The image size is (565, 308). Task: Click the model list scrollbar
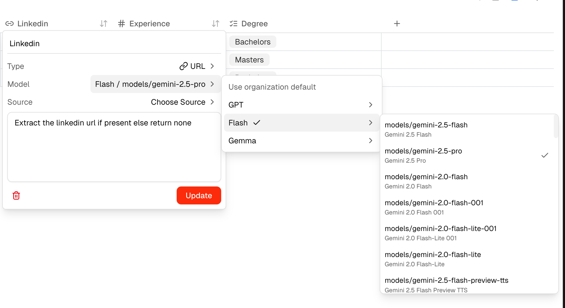click(x=556, y=127)
